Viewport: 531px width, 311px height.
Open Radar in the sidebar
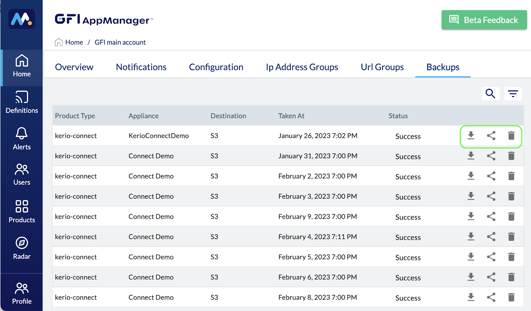coord(22,248)
